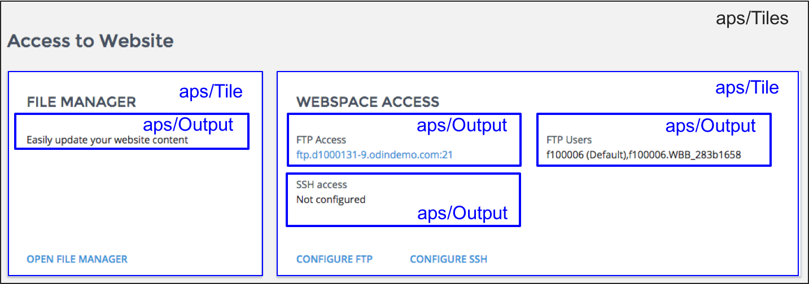Image resolution: width=809 pixels, height=284 pixels.
Task: Click the FTP Access label
Action: point(321,140)
